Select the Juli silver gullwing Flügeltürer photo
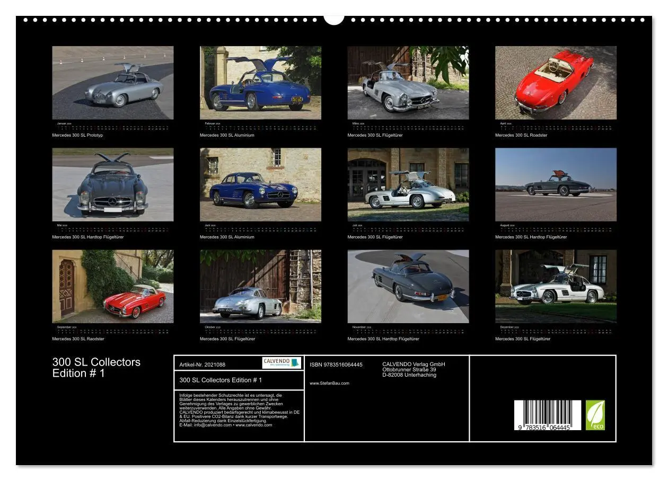Image resolution: width=668 pixels, height=481 pixels. pos(409,184)
